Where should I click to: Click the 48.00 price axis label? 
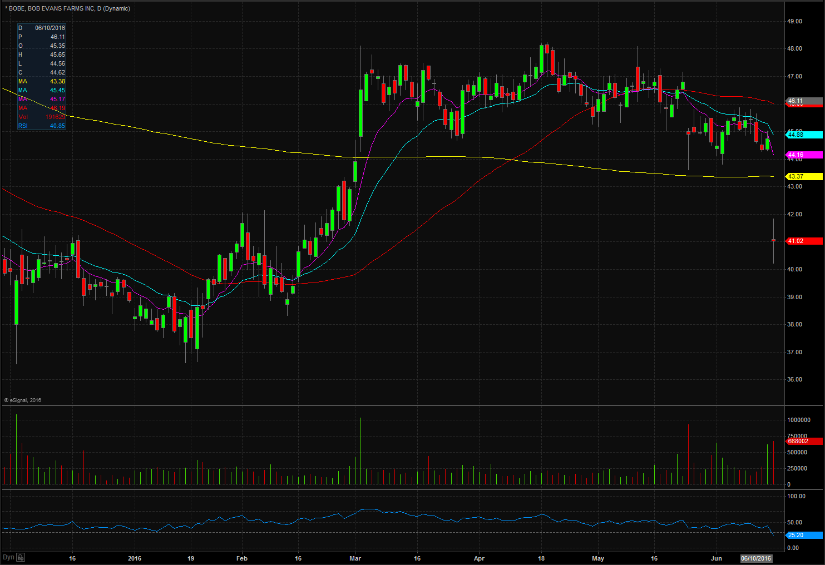(794, 48)
